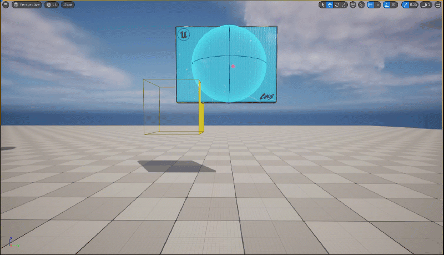The height and width of the screenshot is (255, 444).
Task: Click the pink pivot point on the sphere
Action: (233, 66)
